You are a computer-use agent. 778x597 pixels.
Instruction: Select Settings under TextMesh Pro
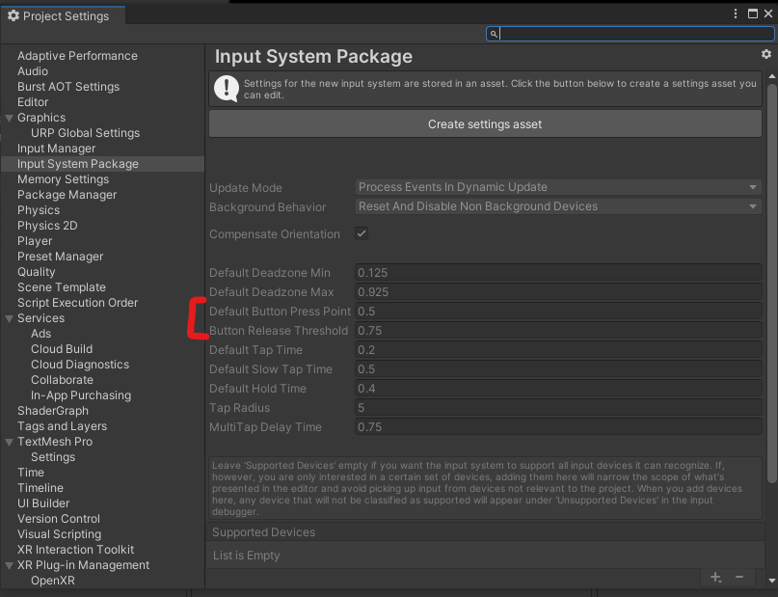pyautogui.click(x=53, y=456)
